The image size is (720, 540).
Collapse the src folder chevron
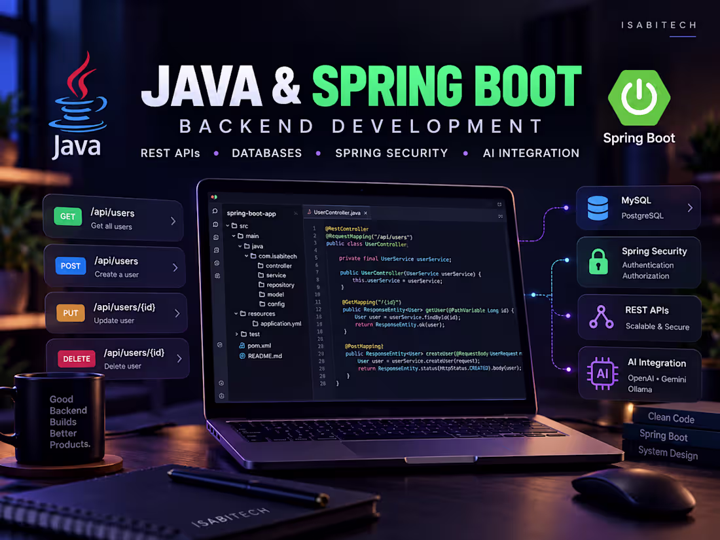(x=227, y=225)
